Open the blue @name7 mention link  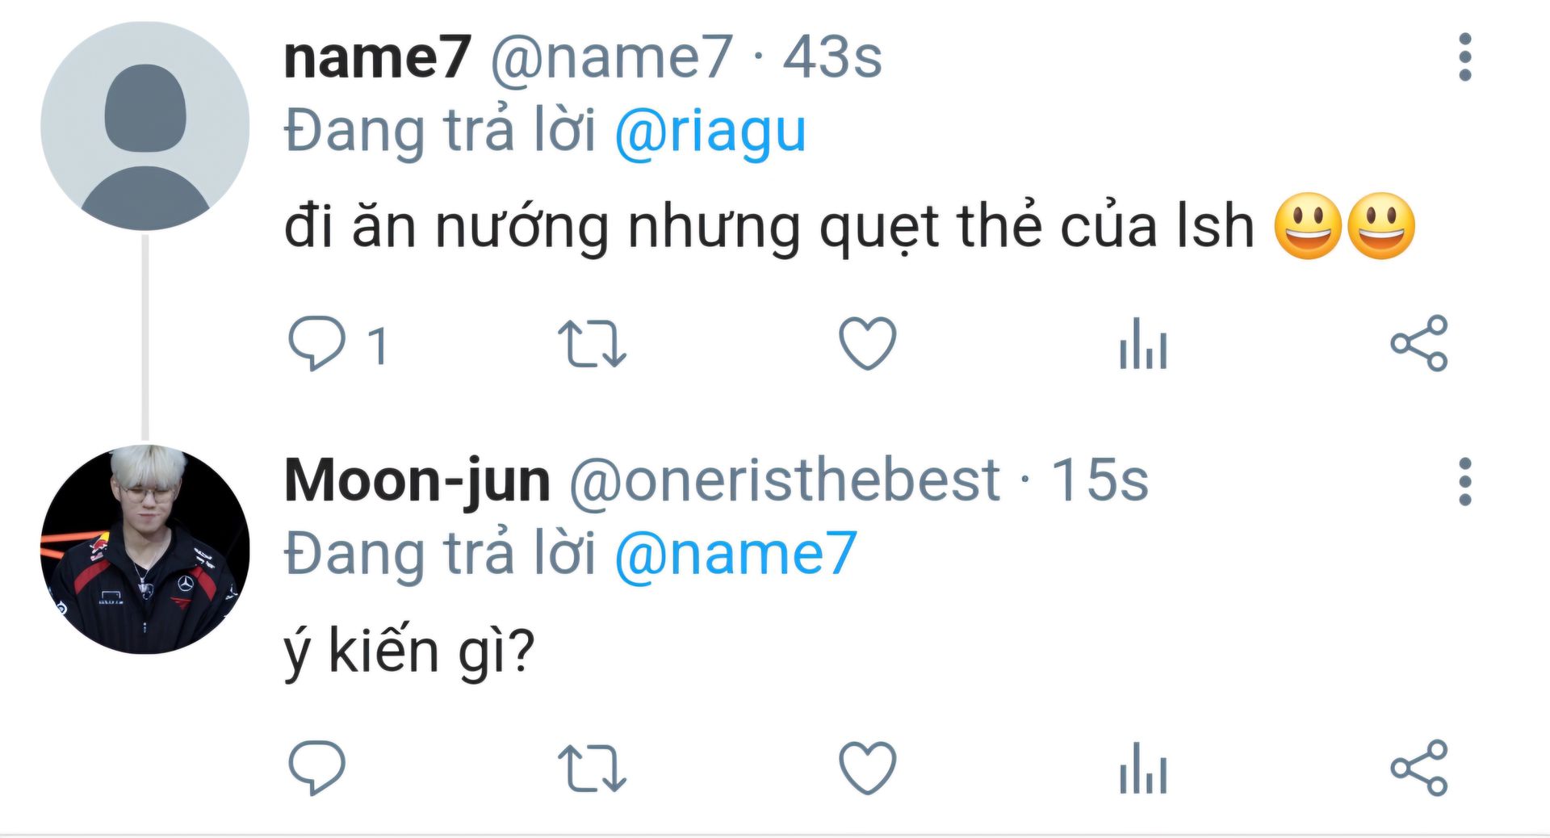[x=735, y=554]
